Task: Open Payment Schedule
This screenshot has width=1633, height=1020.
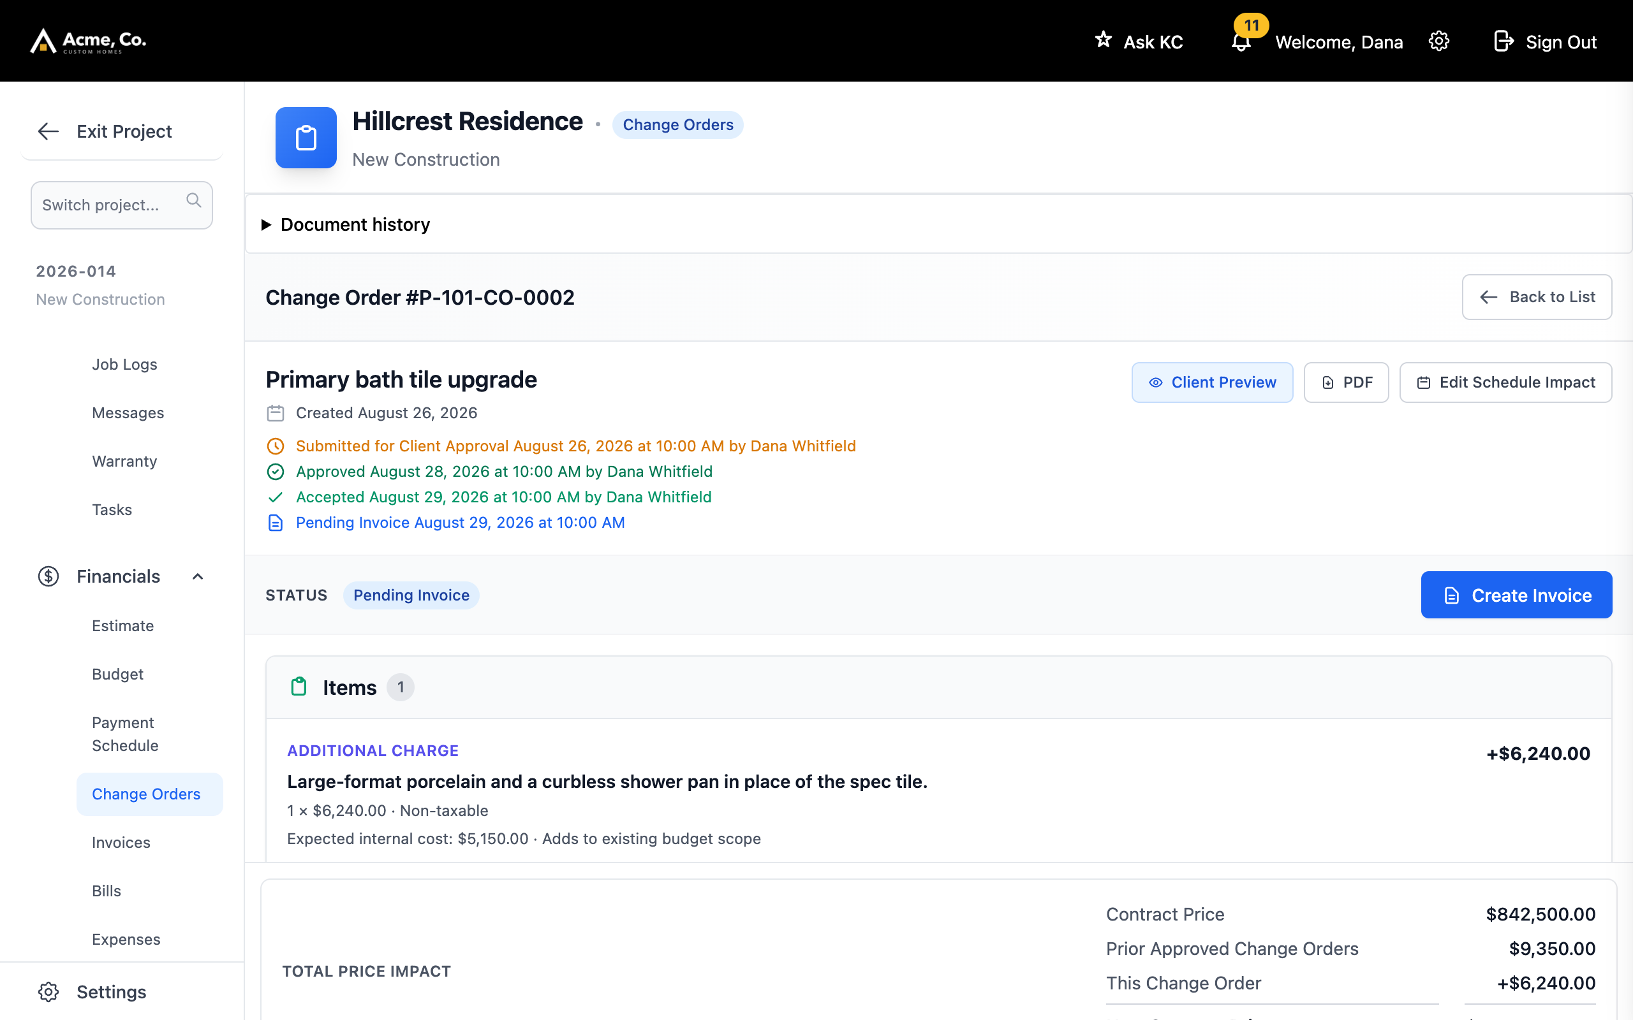Action: [125, 734]
